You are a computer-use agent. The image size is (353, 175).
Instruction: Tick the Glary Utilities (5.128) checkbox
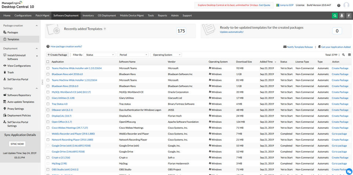pyautogui.click(x=48, y=98)
